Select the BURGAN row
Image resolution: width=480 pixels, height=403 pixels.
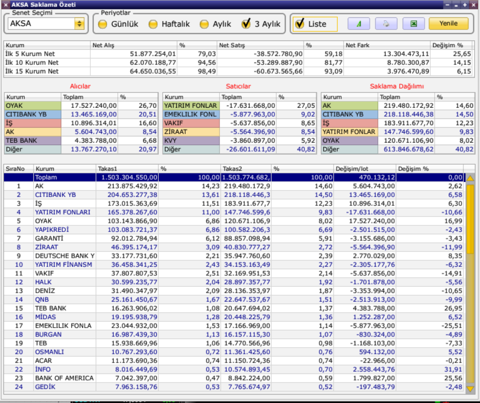235,335
